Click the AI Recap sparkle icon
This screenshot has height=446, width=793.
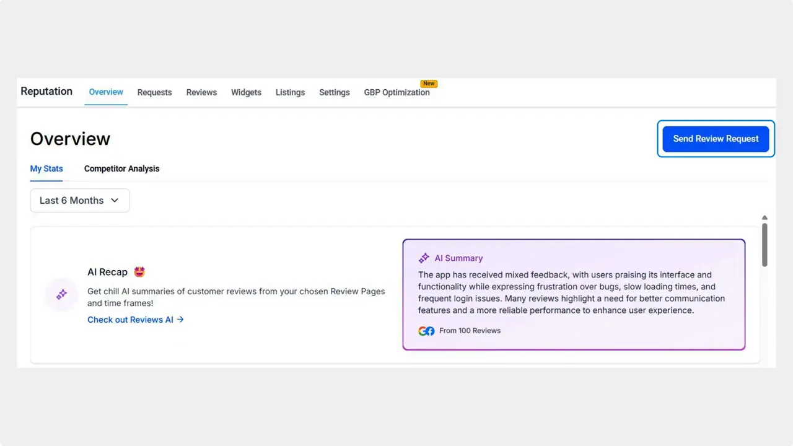point(61,294)
